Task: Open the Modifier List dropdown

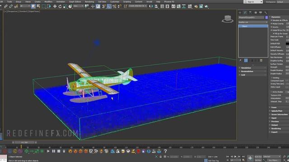Action: coord(253,22)
